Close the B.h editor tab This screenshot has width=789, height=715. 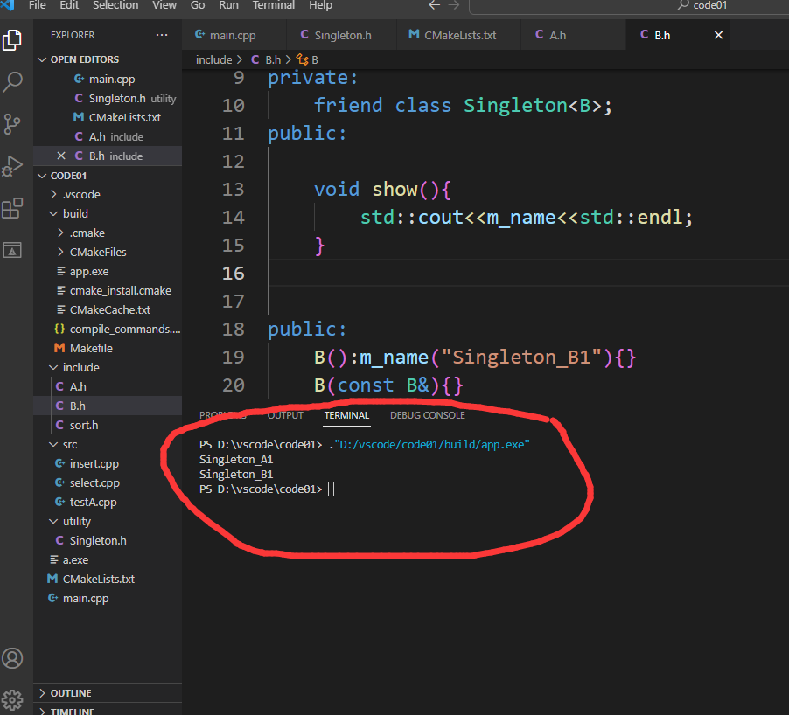(718, 35)
